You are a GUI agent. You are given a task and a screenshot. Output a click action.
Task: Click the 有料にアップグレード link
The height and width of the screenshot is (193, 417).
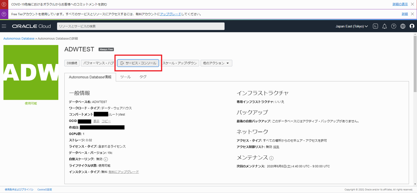(x=124, y=172)
